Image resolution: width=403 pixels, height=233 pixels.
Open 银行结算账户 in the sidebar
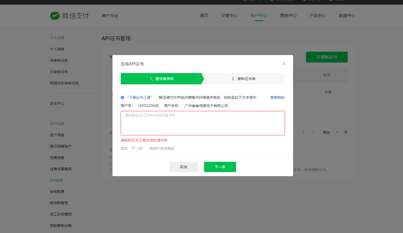pos(61,146)
